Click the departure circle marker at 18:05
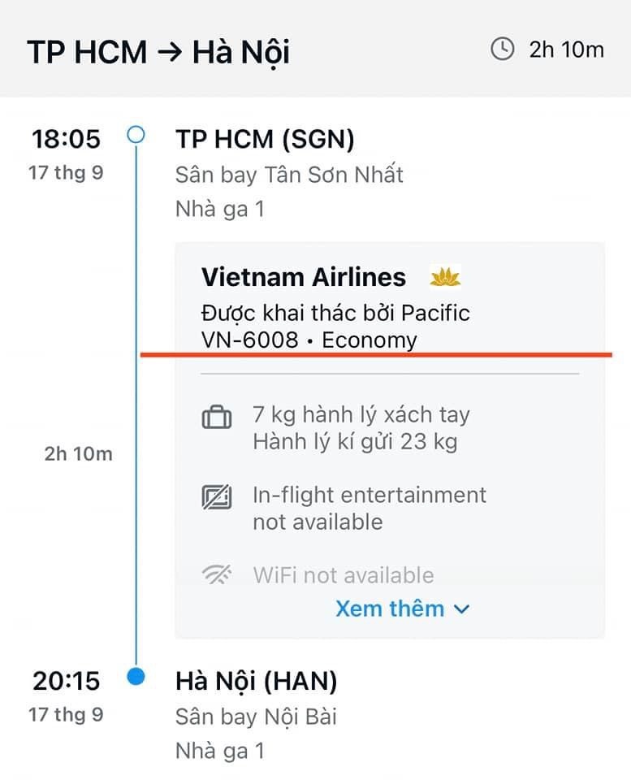 point(135,132)
